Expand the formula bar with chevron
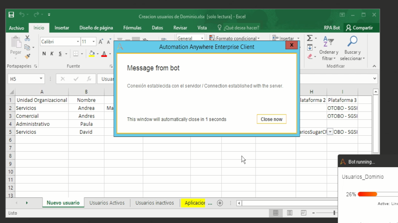The height and width of the screenshot is (223, 398). click(374, 79)
